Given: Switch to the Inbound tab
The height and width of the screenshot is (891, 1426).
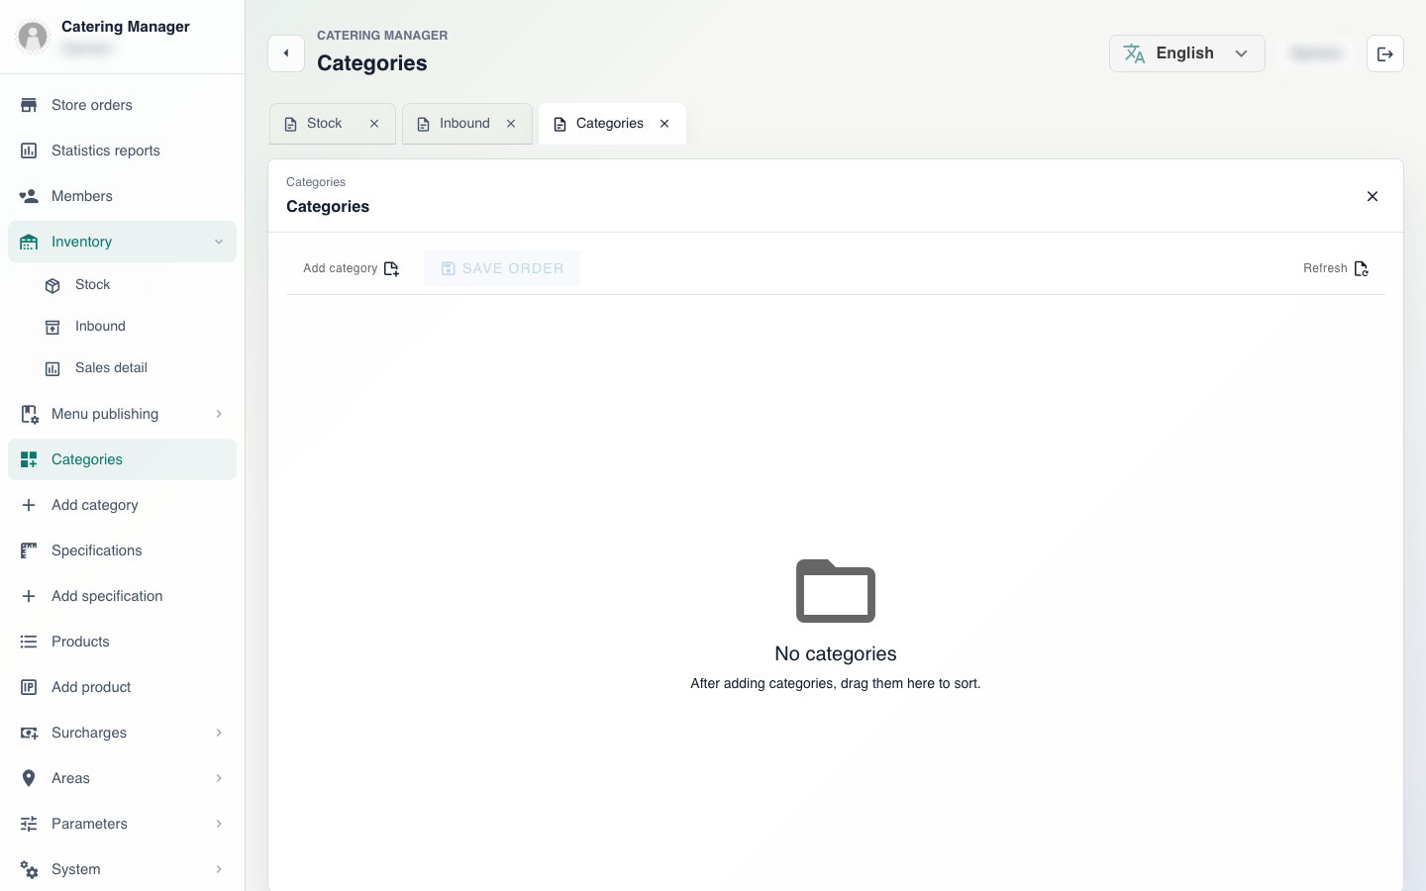Looking at the screenshot, I should (464, 124).
